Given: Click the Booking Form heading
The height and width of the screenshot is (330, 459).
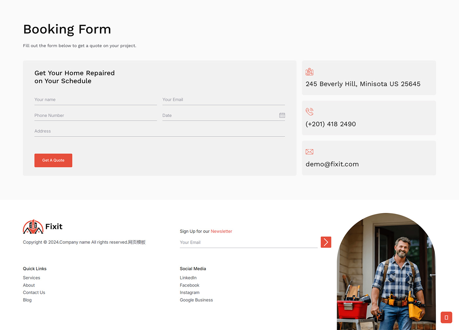Looking at the screenshot, I should click(67, 29).
